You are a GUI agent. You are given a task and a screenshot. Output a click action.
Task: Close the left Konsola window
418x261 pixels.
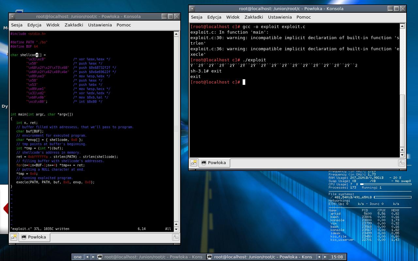pyautogui.click(x=177, y=16)
